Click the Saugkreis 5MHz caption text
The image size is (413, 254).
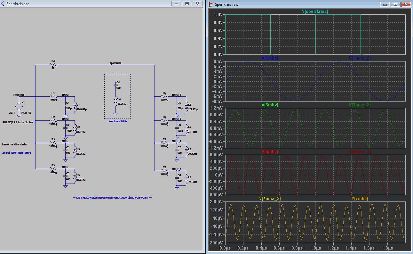(x=117, y=122)
